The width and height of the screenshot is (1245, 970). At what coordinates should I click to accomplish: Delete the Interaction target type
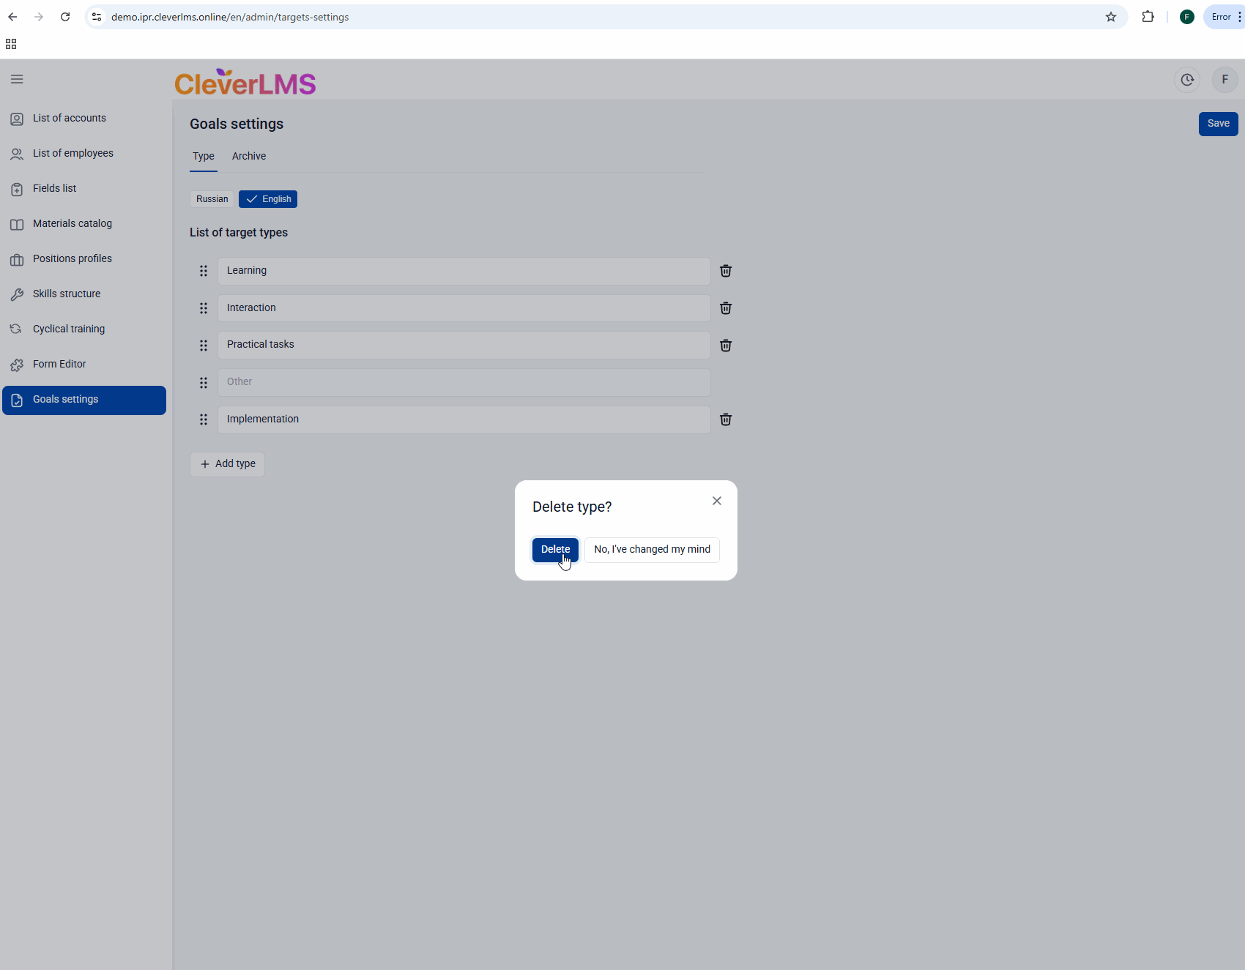[x=726, y=308]
